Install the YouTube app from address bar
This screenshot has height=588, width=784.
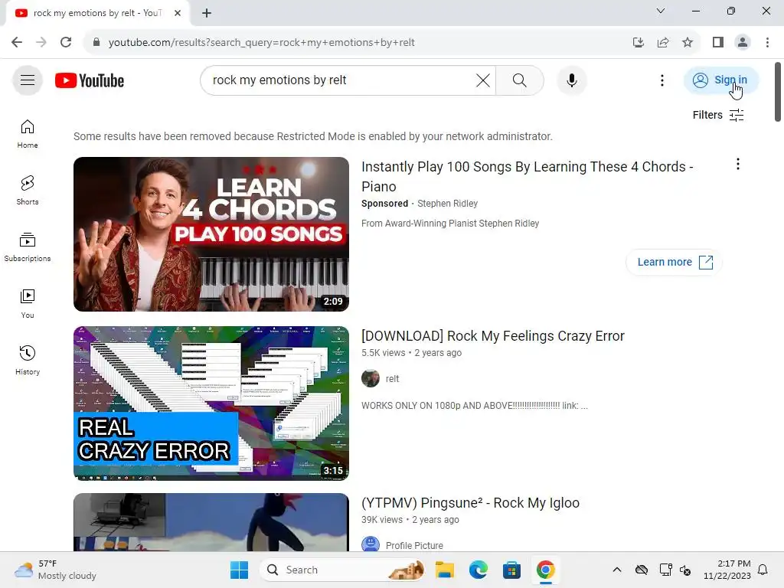tap(638, 43)
